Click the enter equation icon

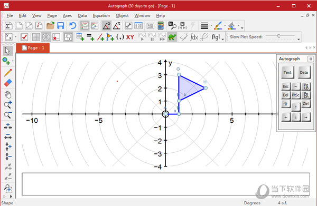pos(90,37)
